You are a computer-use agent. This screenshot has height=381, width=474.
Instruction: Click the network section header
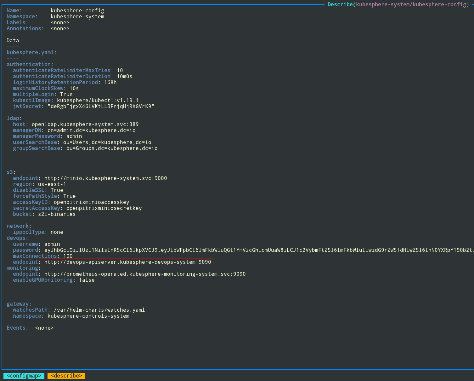point(19,226)
